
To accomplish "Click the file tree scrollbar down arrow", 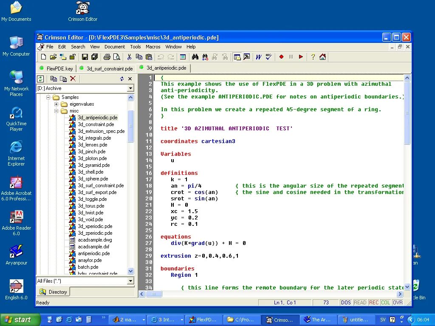I will pyautogui.click(x=131, y=271).
